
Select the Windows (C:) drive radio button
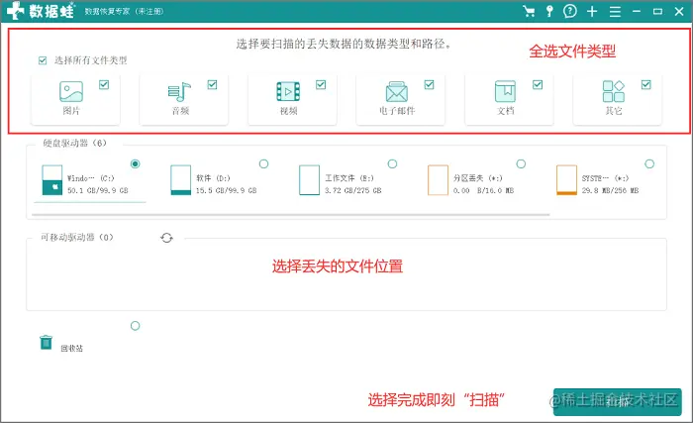136,163
